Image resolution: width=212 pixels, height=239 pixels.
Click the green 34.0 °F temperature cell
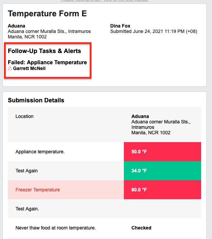click(x=162, y=171)
